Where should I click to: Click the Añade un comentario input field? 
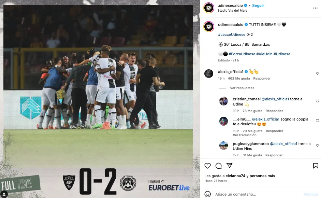258,194
